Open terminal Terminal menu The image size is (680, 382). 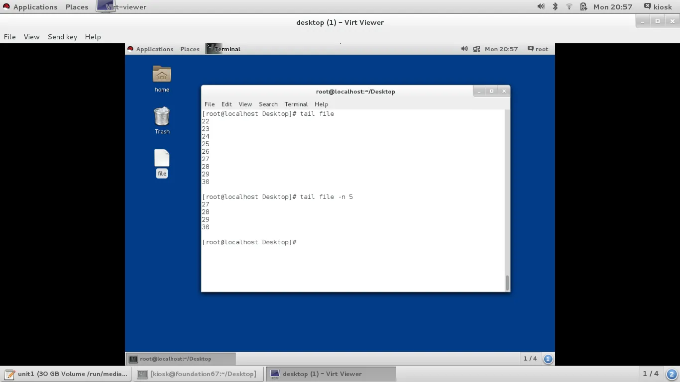pos(296,104)
